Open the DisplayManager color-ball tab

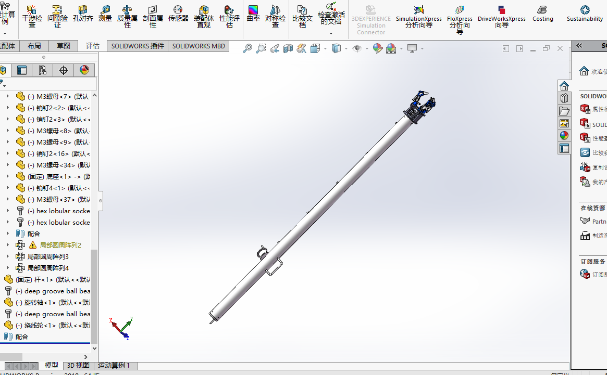84,70
